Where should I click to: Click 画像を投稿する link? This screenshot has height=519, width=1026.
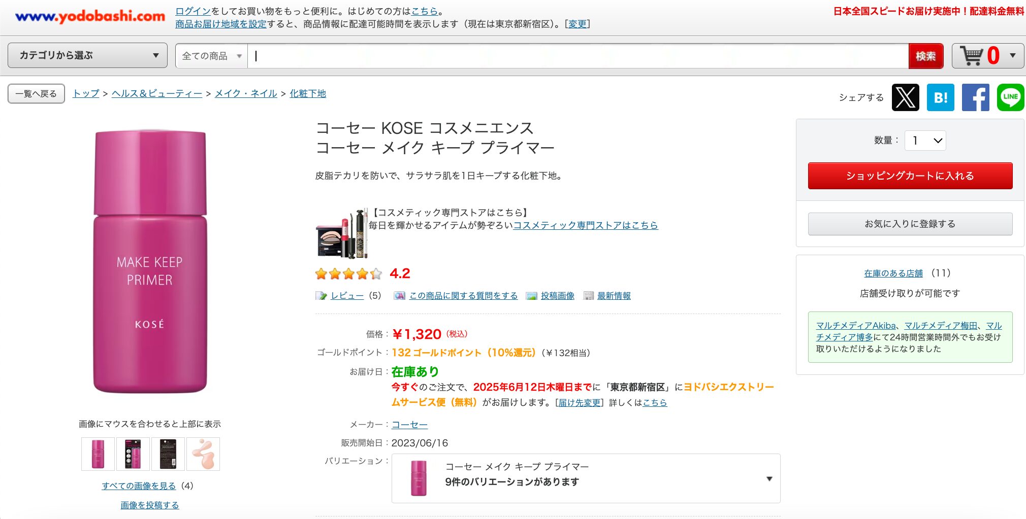149,505
